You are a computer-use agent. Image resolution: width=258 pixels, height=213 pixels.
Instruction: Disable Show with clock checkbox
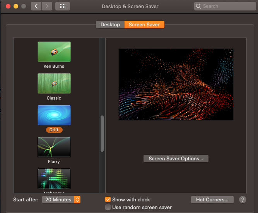tap(108, 199)
